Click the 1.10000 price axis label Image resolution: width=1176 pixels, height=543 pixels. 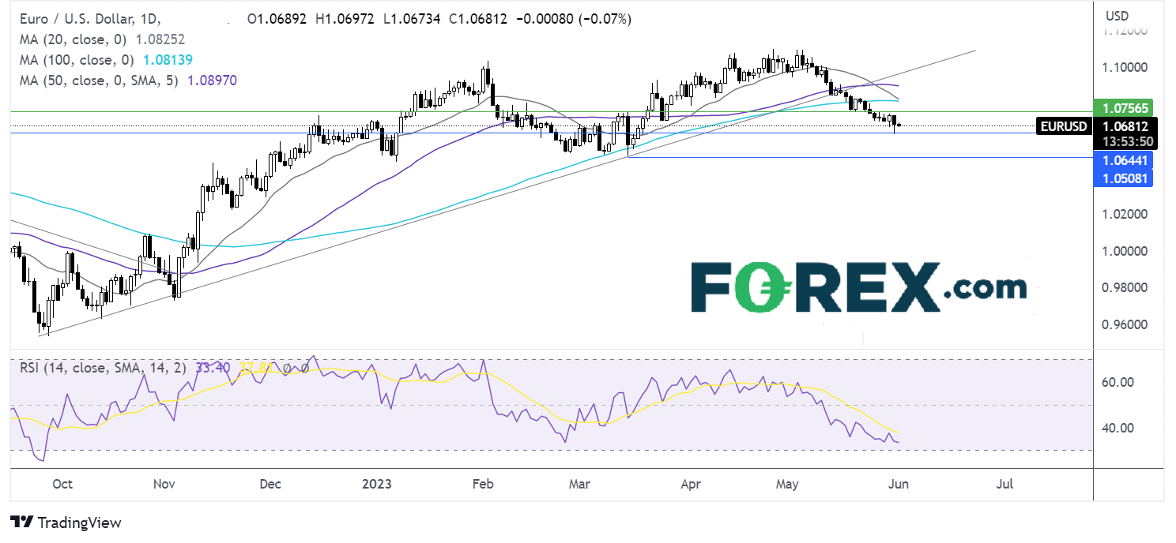(x=1126, y=67)
